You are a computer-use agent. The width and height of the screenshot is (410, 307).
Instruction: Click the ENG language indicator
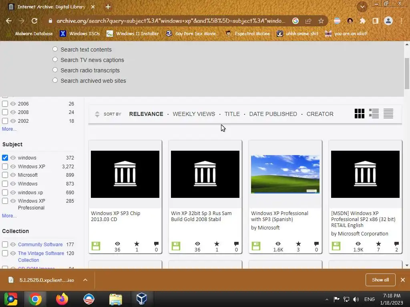(x=369, y=299)
